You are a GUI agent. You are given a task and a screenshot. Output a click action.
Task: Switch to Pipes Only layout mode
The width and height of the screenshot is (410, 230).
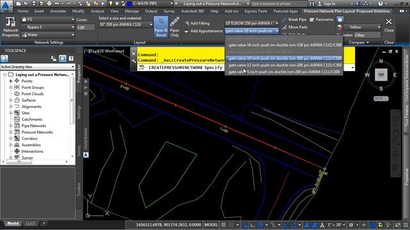click(x=174, y=27)
